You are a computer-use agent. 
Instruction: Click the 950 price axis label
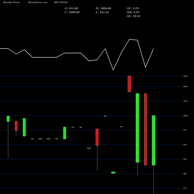[x=185, y=145]
